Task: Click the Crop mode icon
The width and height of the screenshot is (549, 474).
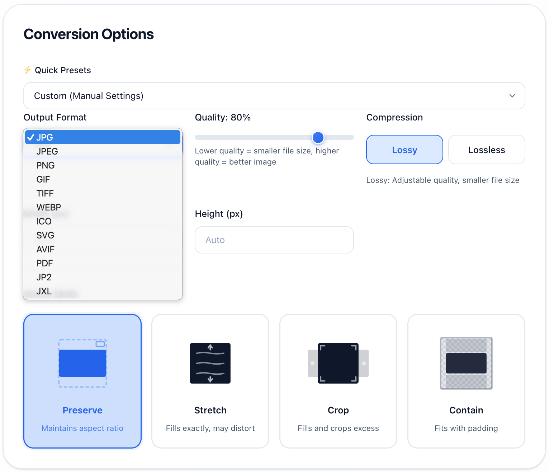Action: point(338,363)
